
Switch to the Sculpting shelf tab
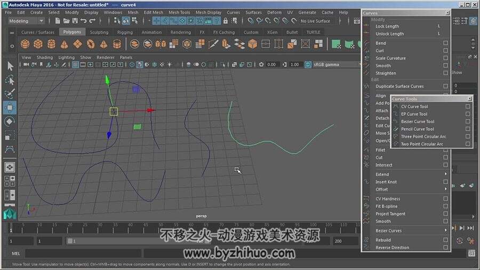tap(99, 32)
